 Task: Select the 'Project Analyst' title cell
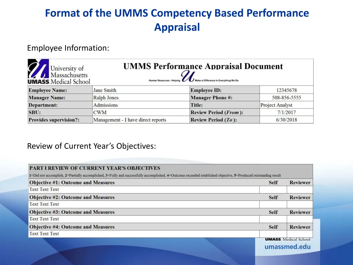pos(286,105)
